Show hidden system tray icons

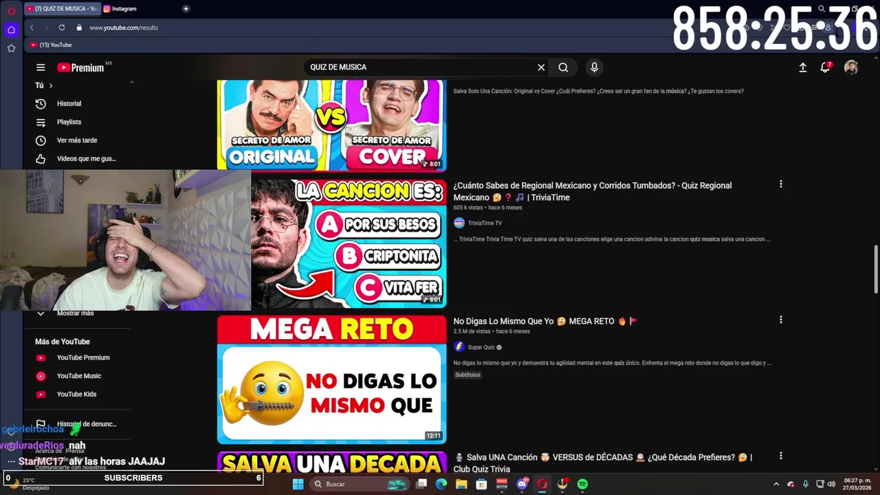click(x=776, y=484)
